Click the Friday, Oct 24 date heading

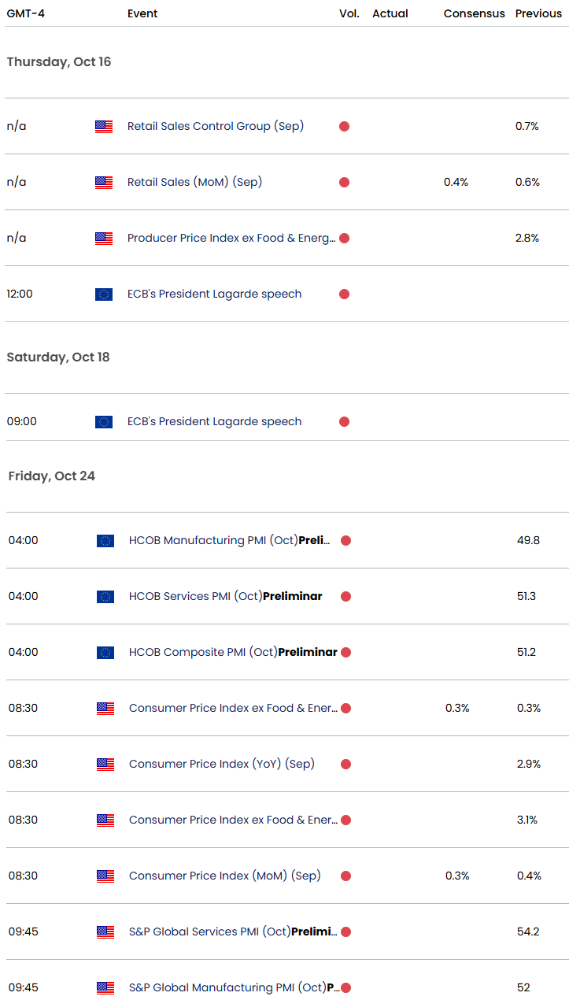click(52, 476)
